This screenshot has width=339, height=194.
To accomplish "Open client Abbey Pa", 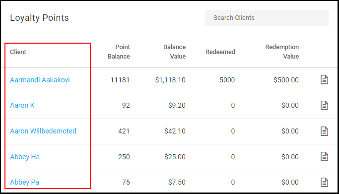I will point(24,182).
